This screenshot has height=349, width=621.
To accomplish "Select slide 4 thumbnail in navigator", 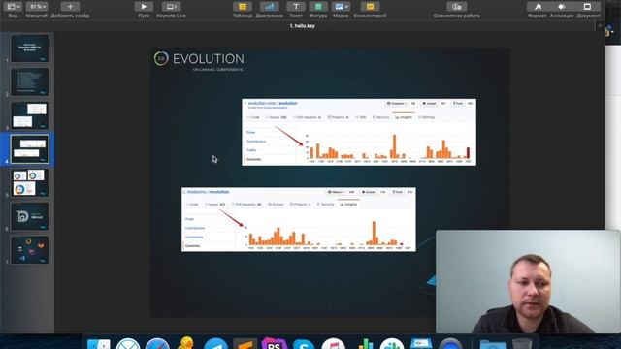I will [30, 148].
